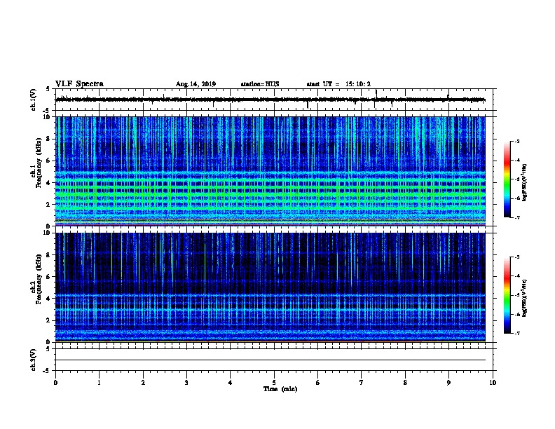Screen dimensions: 555x429
Task: Click the "-5" tick of ch.3(V) waveform
Action: [46, 371]
